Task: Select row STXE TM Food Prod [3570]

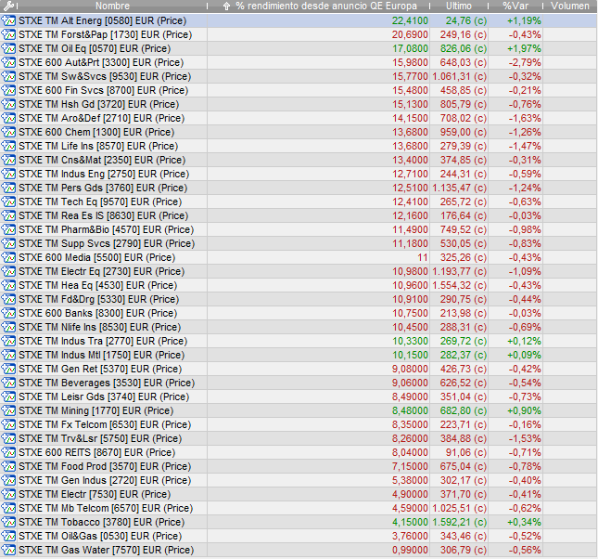Action: pos(299,467)
